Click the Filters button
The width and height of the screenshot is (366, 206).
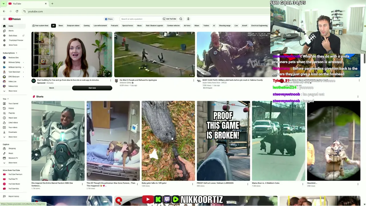click(x=109, y=19)
